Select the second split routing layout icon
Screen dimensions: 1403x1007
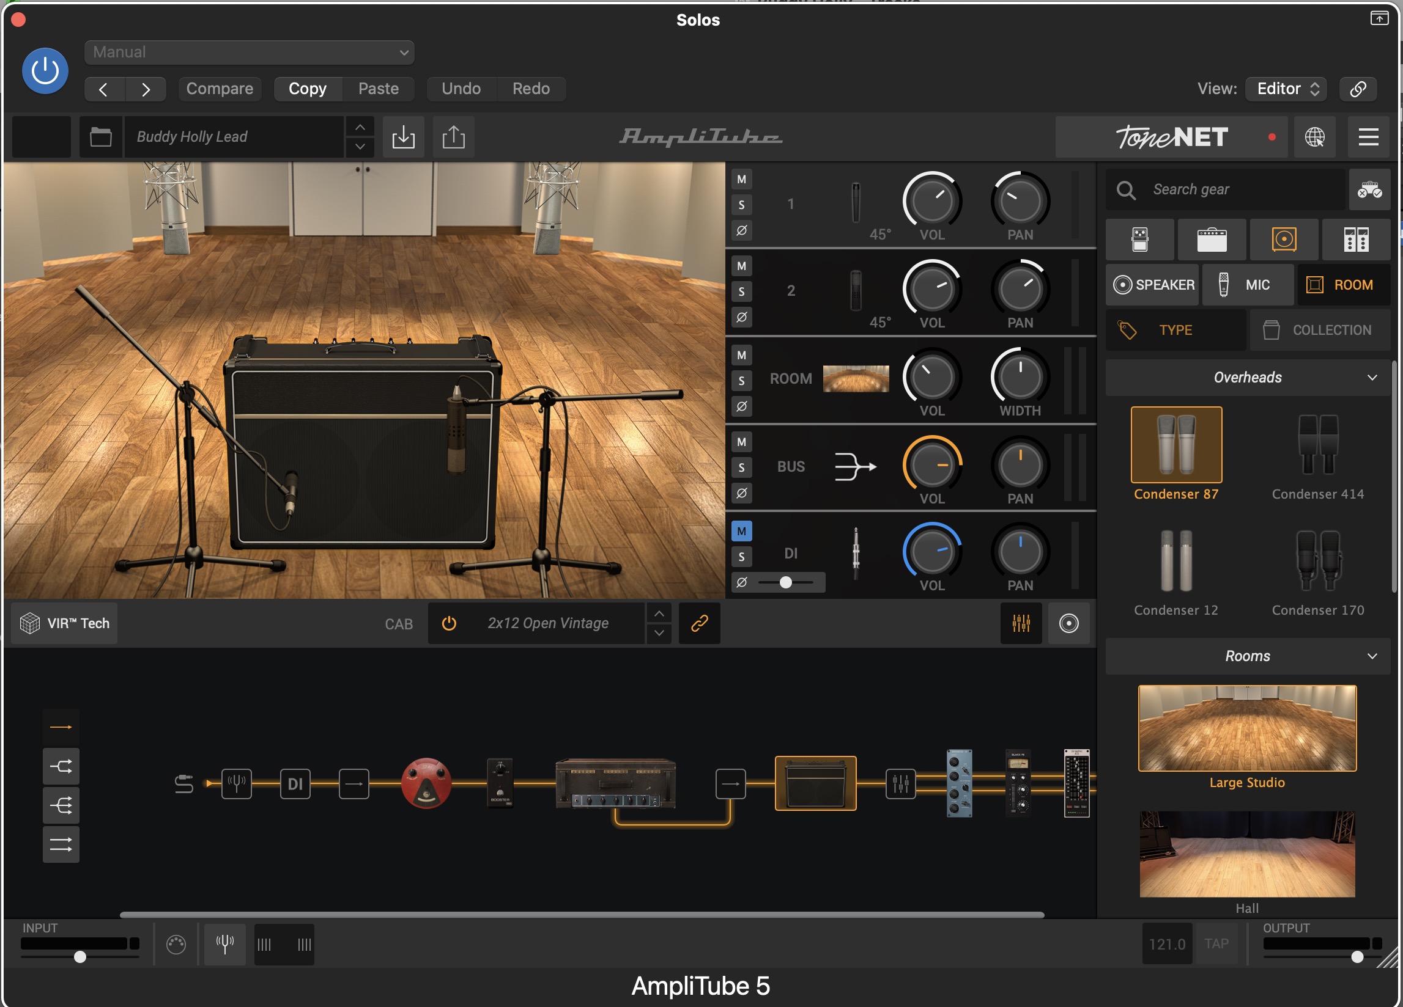(61, 766)
